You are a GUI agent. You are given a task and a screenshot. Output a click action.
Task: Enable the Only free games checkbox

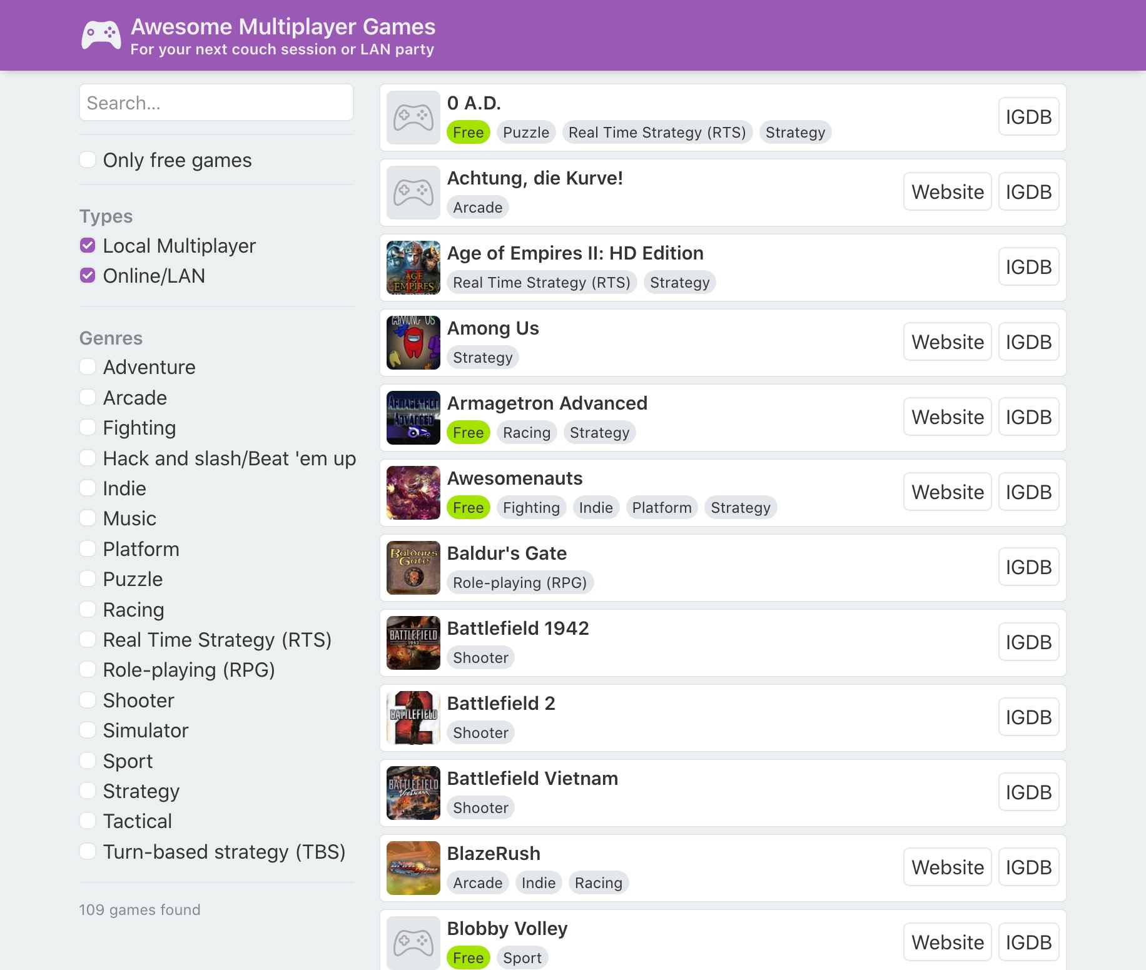(x=88, y=159)
